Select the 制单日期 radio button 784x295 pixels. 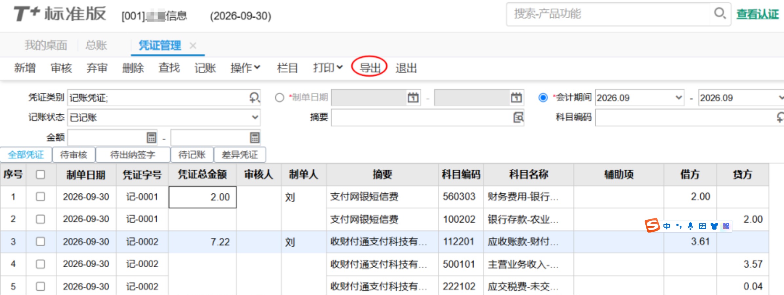pyautogui.click(x=279, y=98)
